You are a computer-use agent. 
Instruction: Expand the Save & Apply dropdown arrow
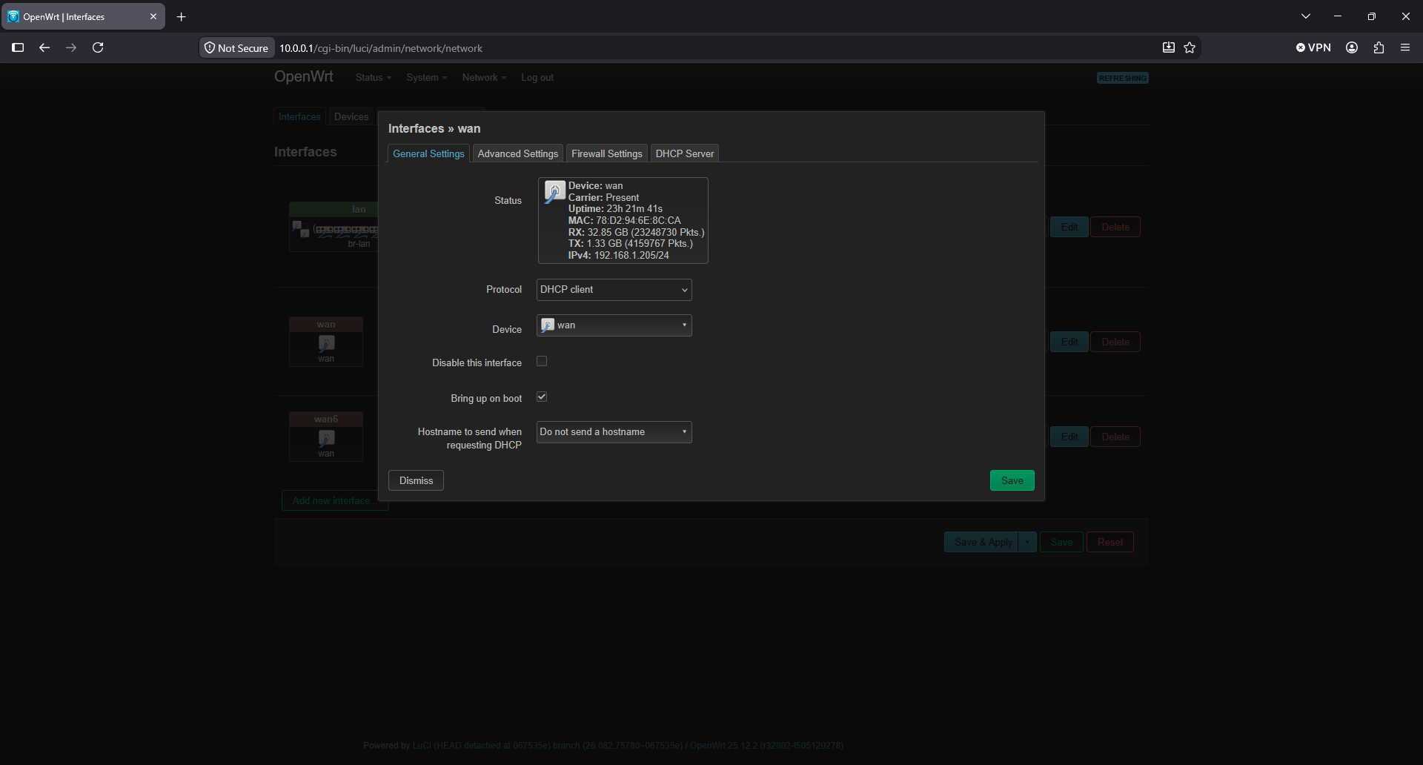(1027, 542)
